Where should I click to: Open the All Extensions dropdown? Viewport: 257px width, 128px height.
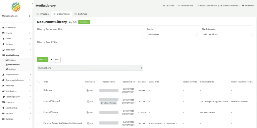pos(227,35)
